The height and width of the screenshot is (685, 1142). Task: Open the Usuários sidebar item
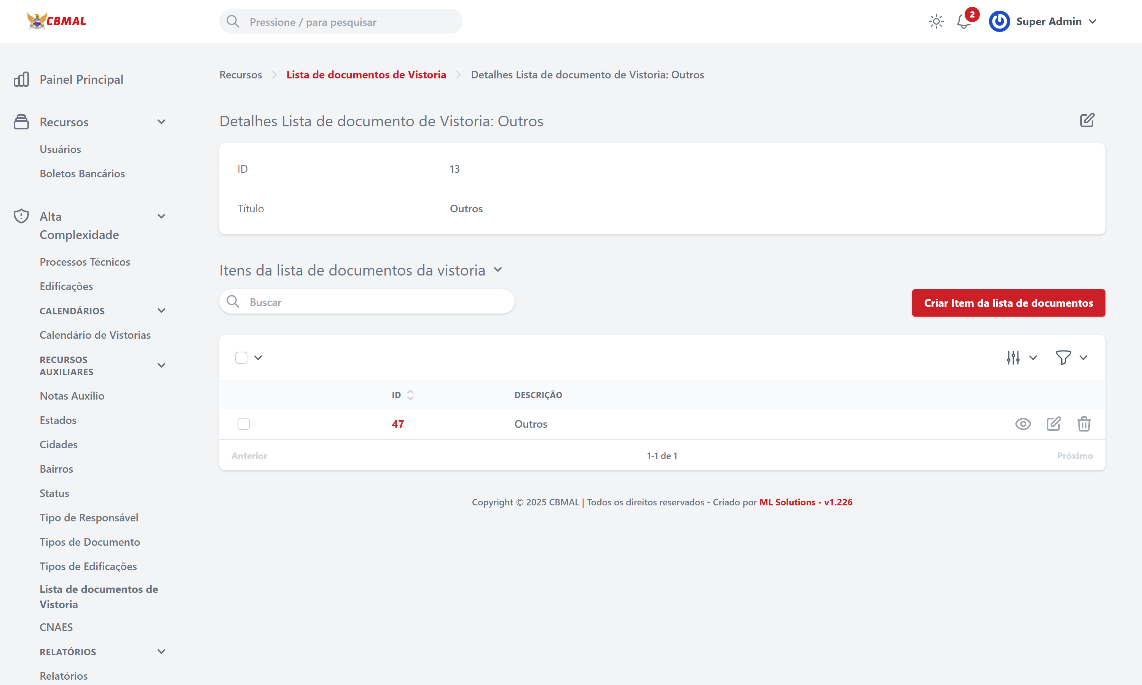click(61, 149)
